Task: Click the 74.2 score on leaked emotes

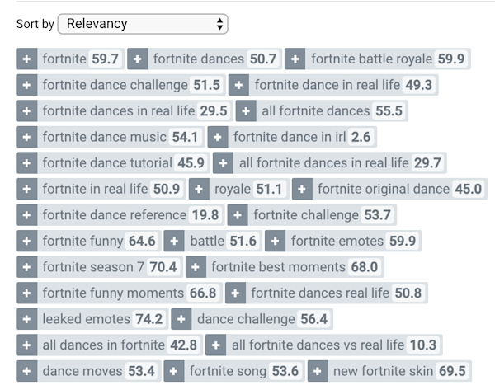Action: 149,319
